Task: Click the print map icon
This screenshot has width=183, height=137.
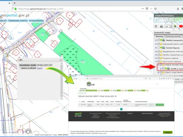Action: (161, 26)
